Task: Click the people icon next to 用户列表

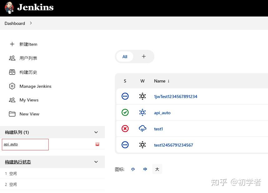Action: tap(12, 58)
